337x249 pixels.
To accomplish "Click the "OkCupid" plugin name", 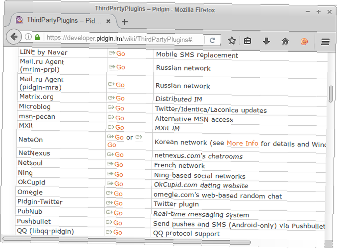I will (x=32, y=182).
